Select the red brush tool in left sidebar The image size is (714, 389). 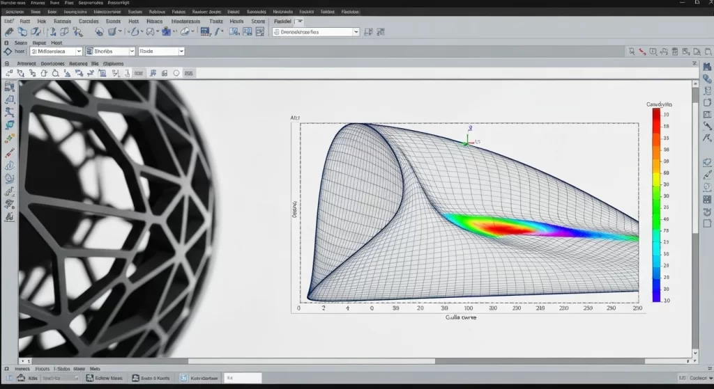click(x=10, y=153)
